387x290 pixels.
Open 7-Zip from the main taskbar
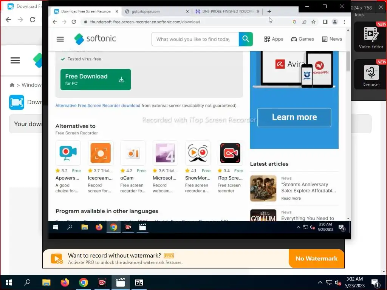[139, 282]
